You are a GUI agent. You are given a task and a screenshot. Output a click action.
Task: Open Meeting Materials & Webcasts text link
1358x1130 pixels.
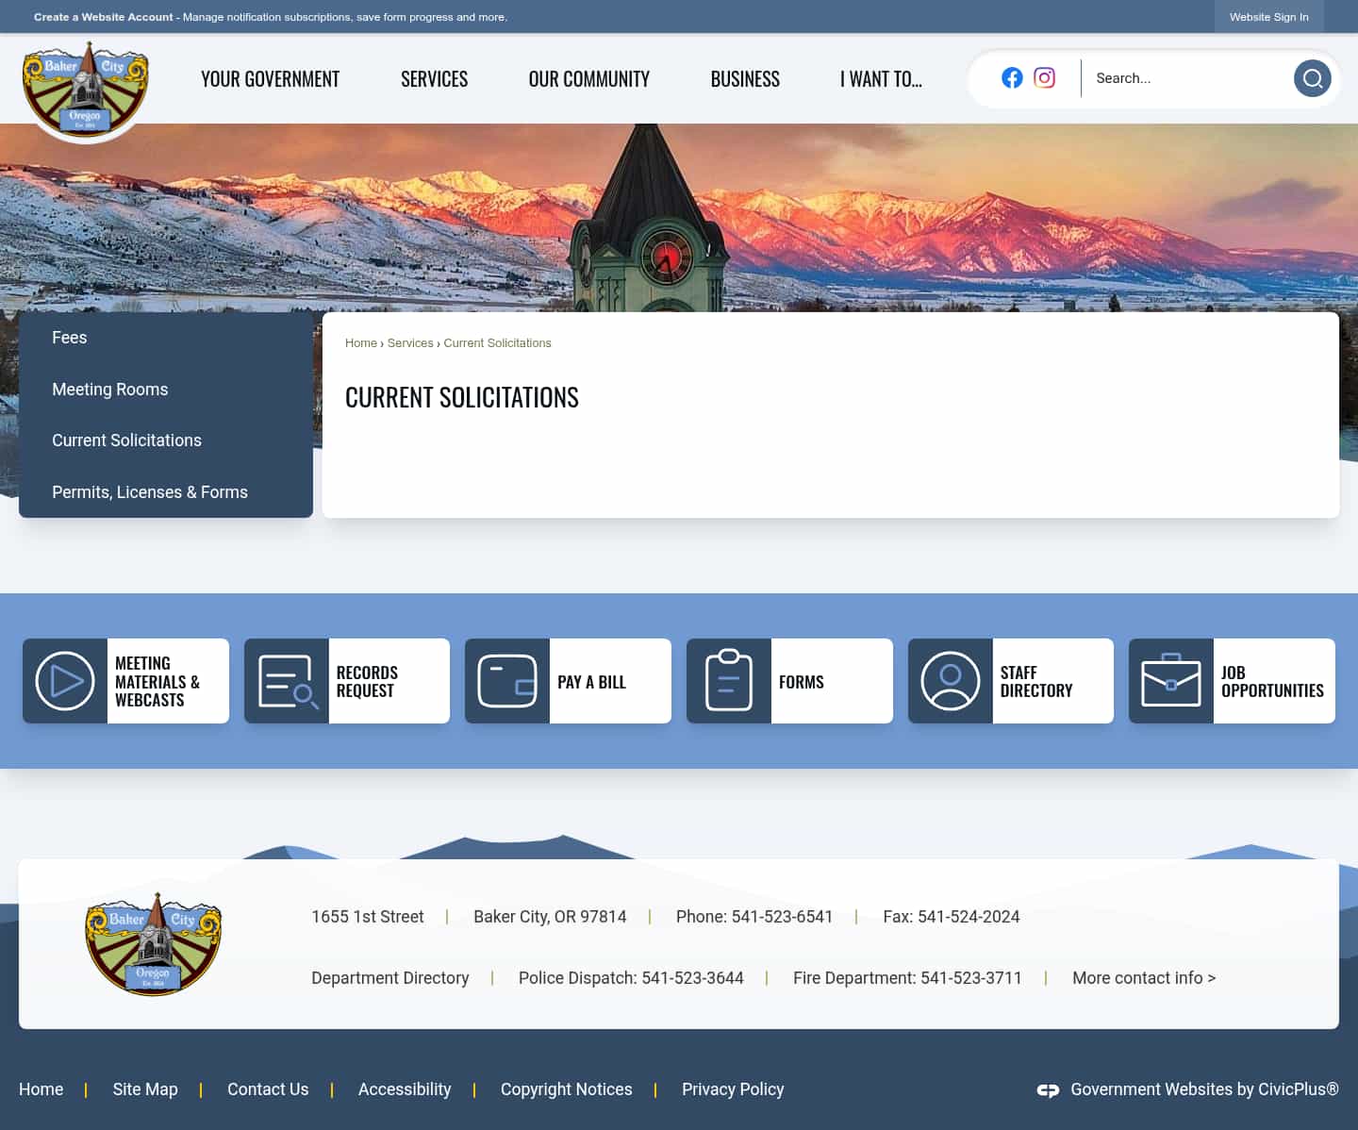click(157, 682)
